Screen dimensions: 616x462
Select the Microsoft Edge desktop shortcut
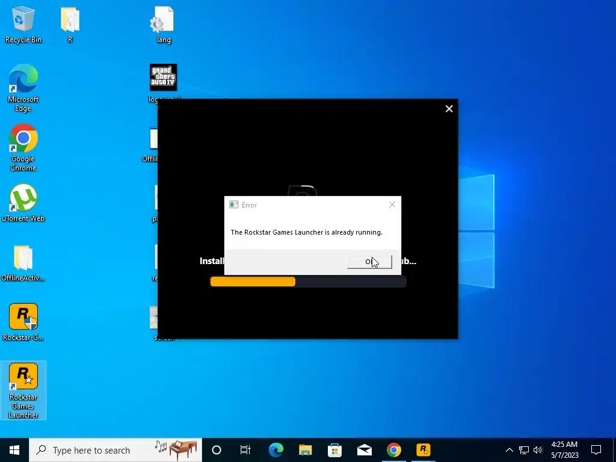pyautogui.click(x=23, y=88)
